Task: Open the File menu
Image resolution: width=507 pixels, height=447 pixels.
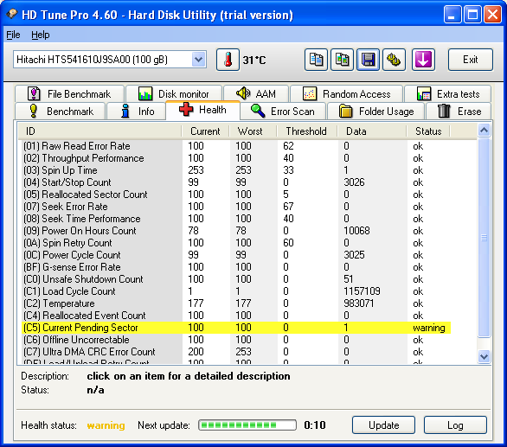Action: (x=13, y=35)
